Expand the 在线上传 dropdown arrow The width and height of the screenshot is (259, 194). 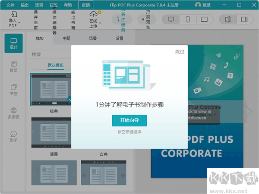100,23
